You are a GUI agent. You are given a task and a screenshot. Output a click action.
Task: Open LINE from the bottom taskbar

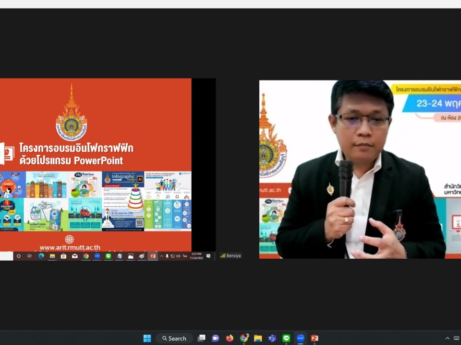point(286,338)
